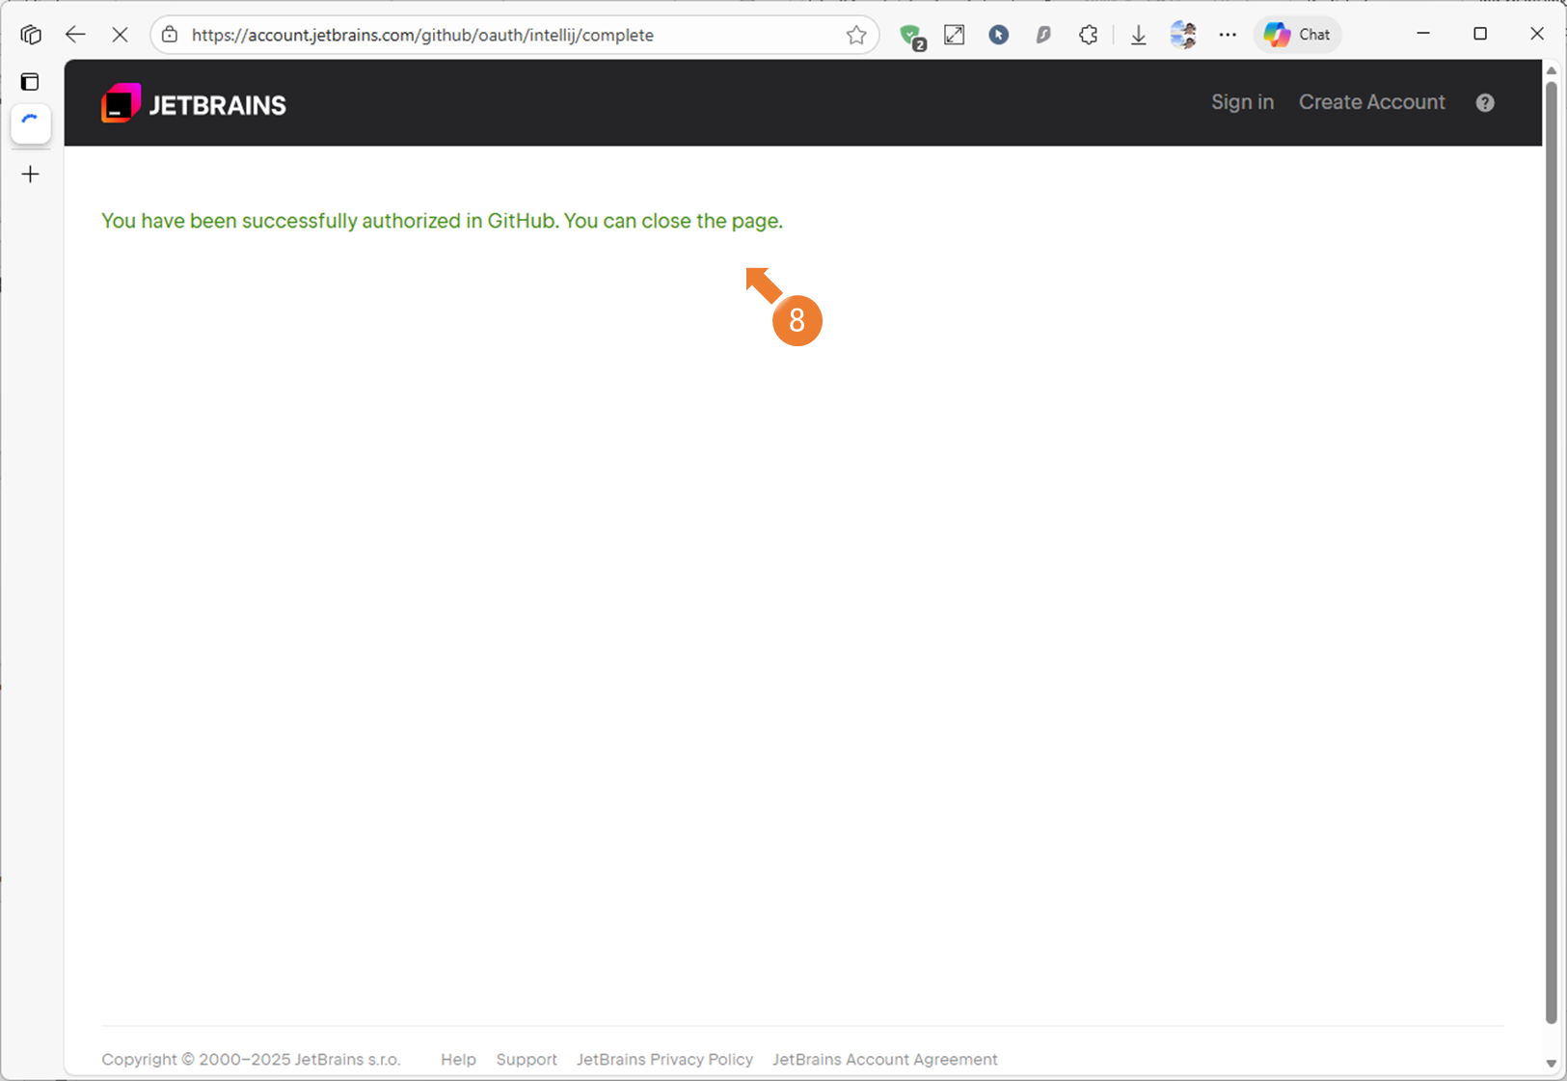
Task: Click the Create Account link
Action: coord(1372,102)
